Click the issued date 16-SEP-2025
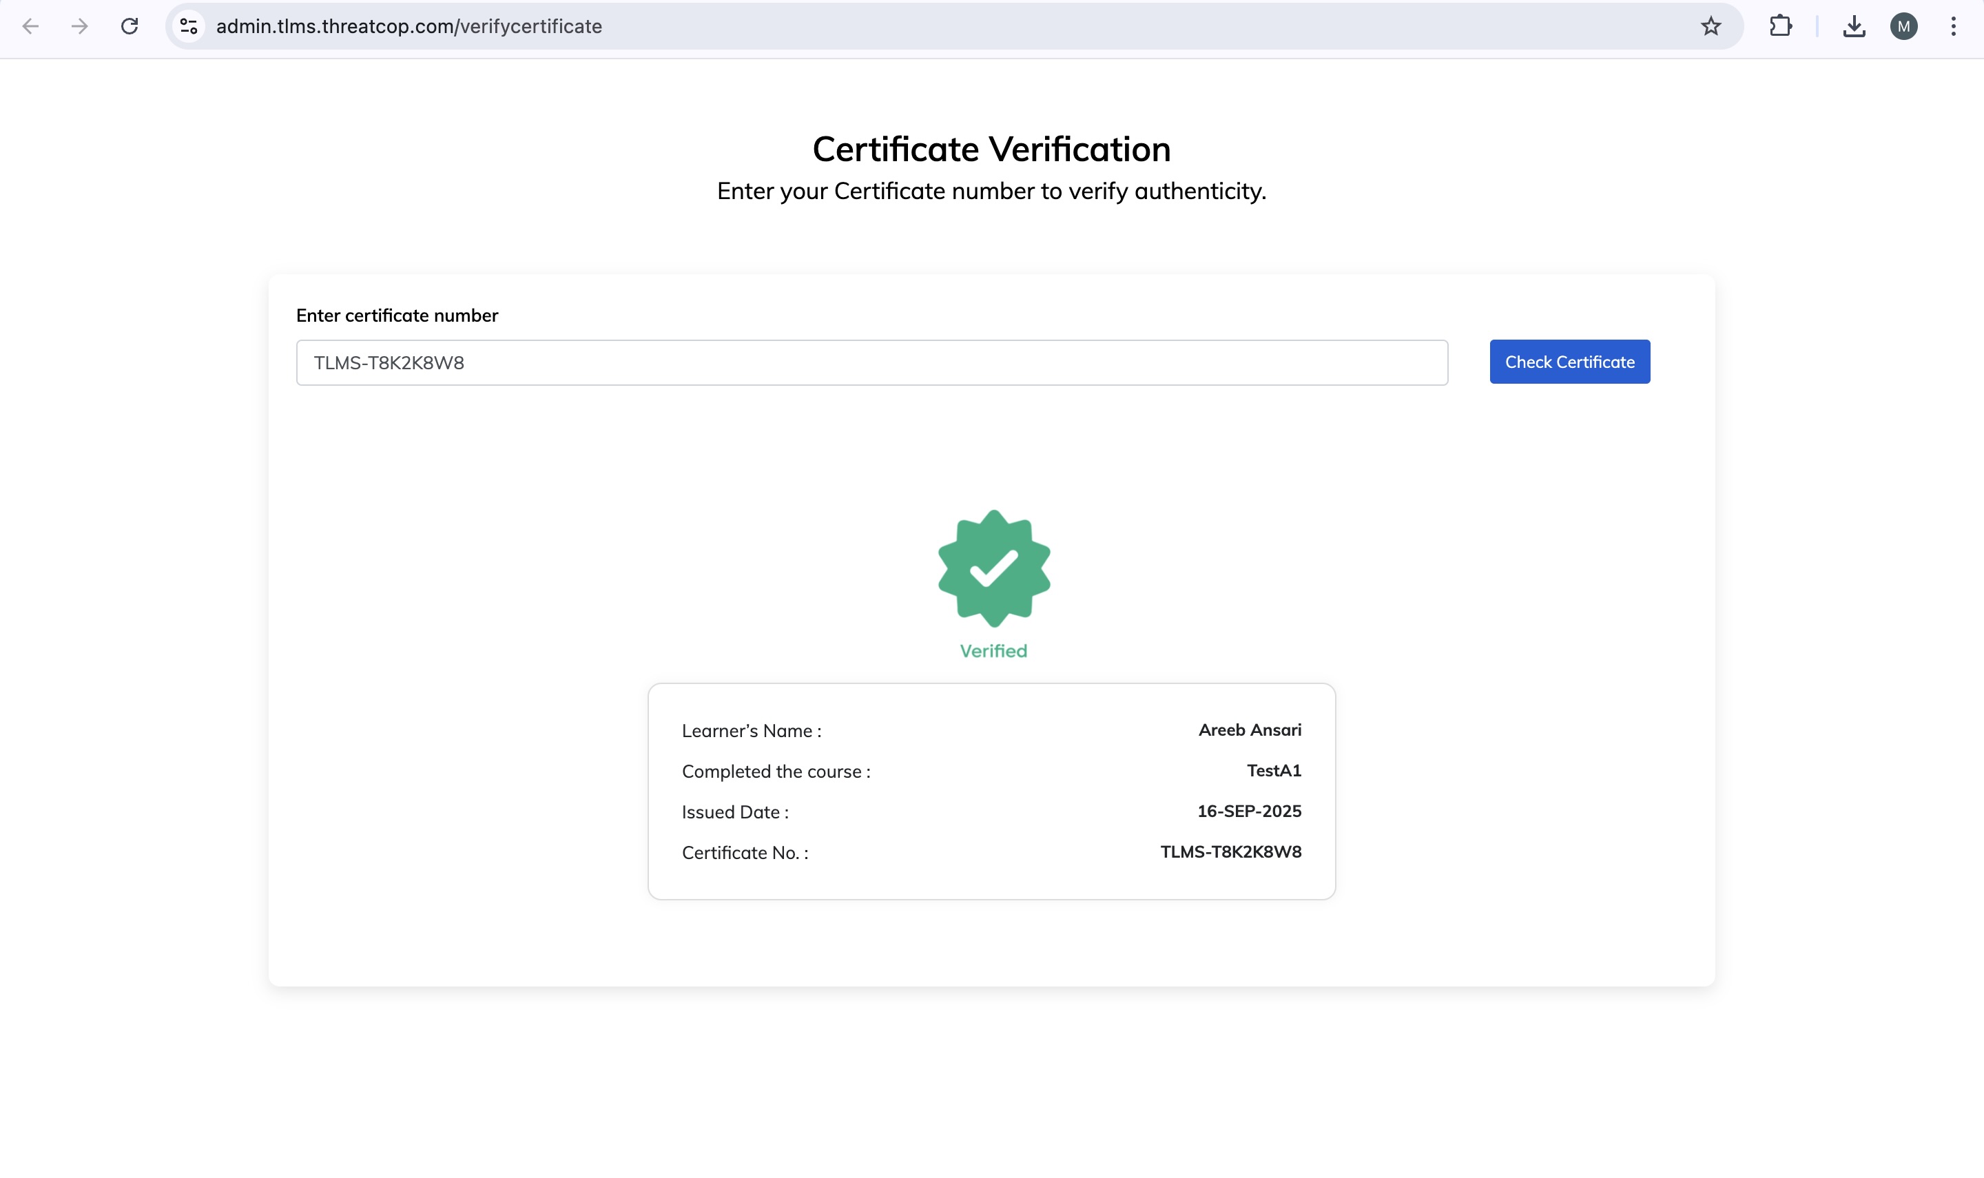This screenshot has height=1178, width=1984. [x=1248, y=810]
